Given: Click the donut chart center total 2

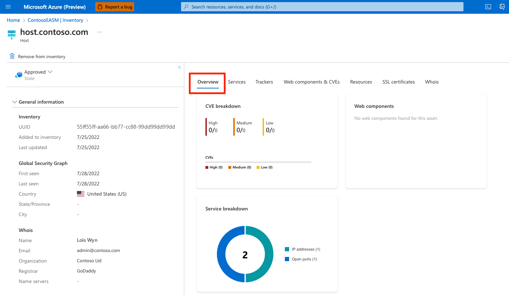Looking at the screenshot, I should [x=245, y=254].
